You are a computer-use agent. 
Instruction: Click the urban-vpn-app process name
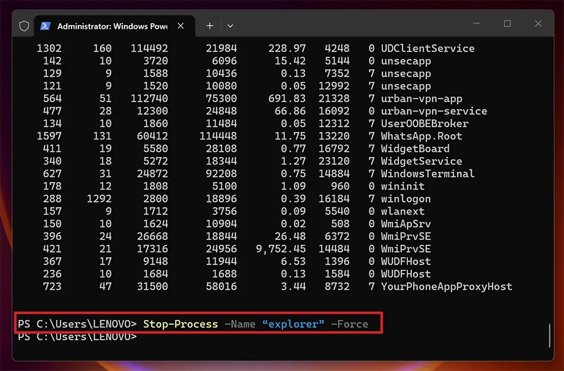point(421,98)
